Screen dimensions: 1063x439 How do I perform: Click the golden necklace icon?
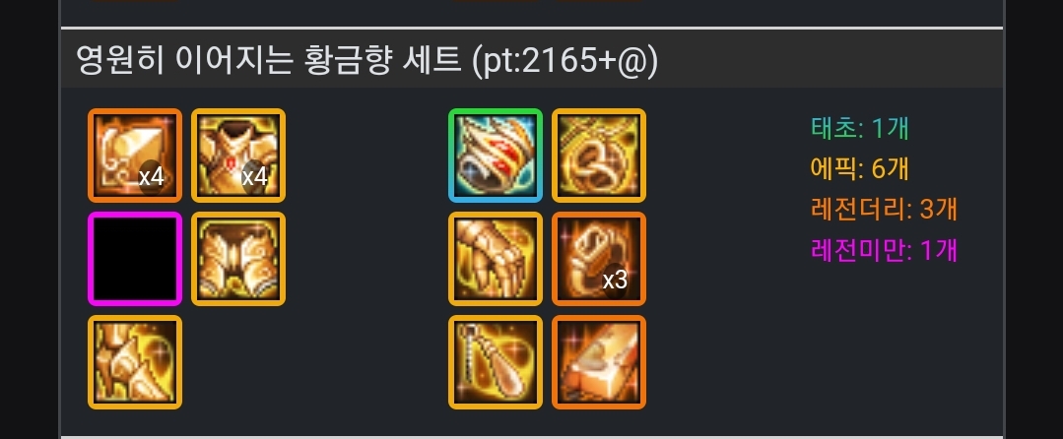(x=599, y=156)
